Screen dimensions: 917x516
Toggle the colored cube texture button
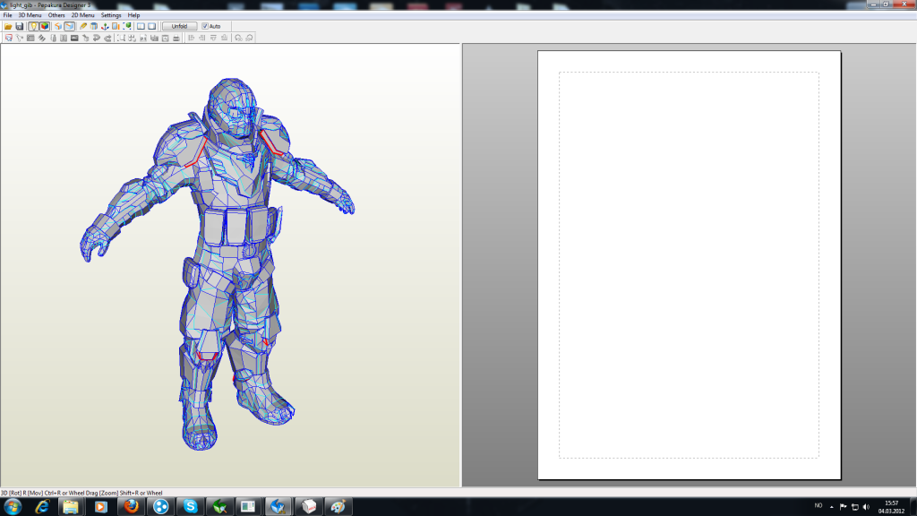point(45,26)
